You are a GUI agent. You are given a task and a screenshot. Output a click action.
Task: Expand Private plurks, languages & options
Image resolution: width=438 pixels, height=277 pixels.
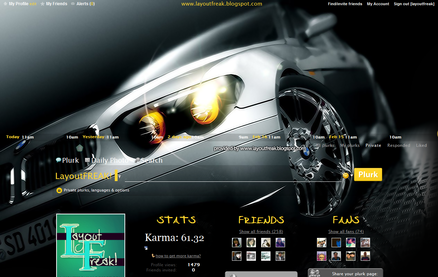click(x=96, y=190)
